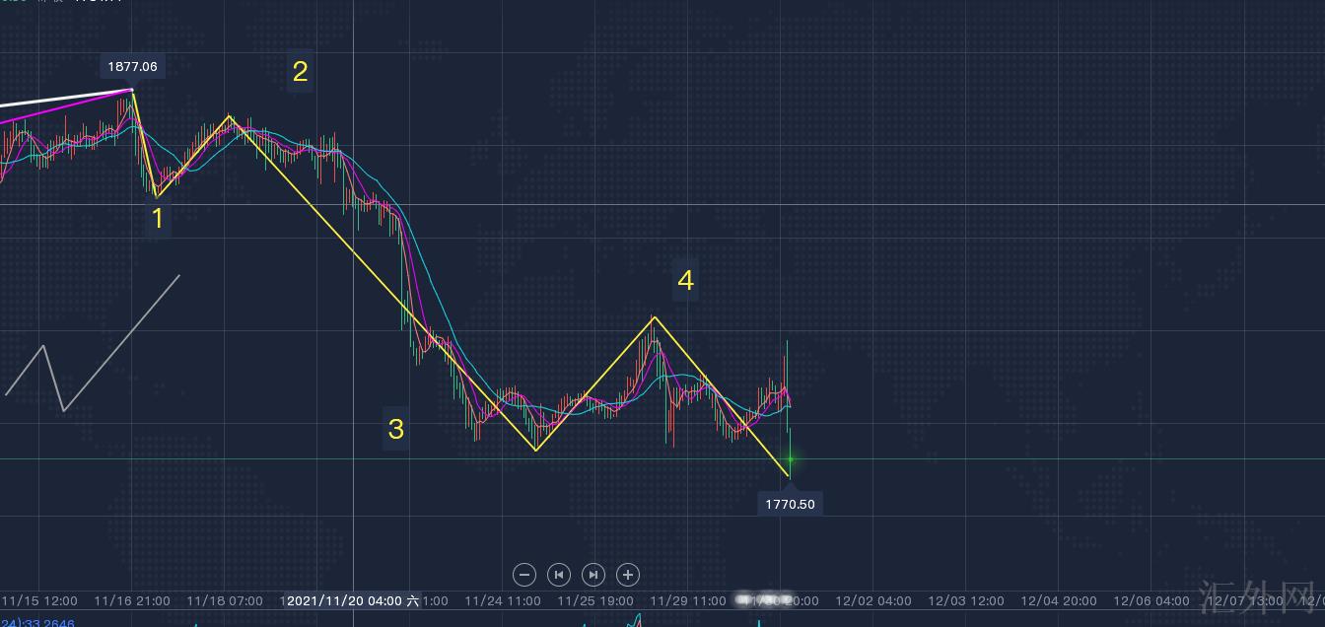The height and width of the screenshot is (627, 1325).
Task: Click the 11/15 12:00 time axis label
Action: (39, 600)
